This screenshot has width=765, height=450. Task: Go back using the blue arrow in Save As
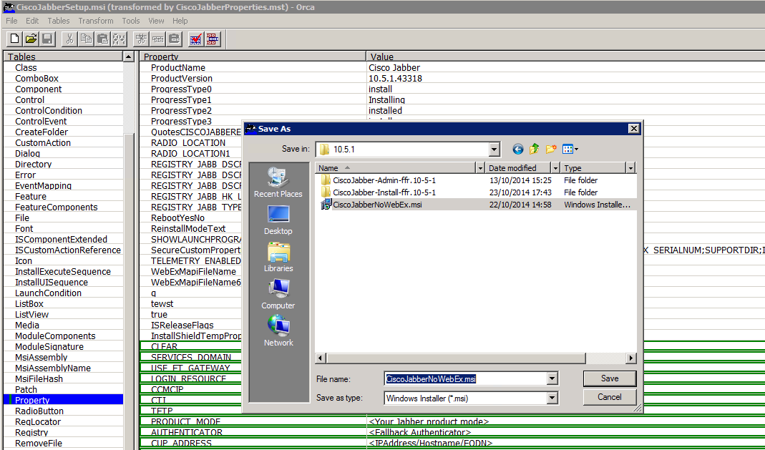pos(518,150)
